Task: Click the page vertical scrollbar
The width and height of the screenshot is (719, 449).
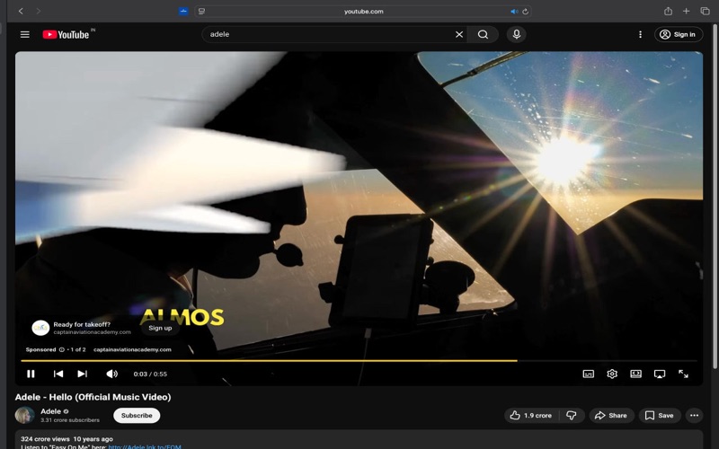Action: coord(715,197)
